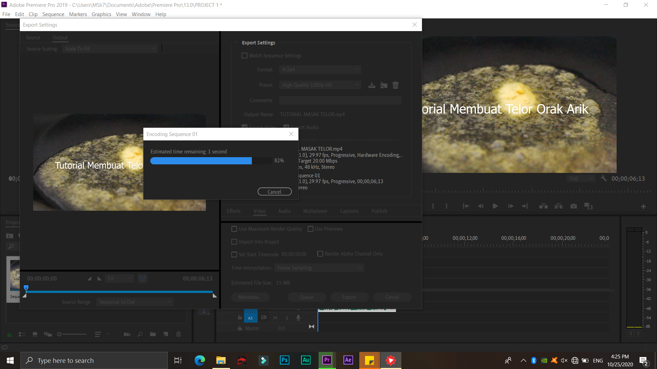657x369 pixels.
Task: Click Mark In brace icon in Program Monitor
Action: [433, 206]
